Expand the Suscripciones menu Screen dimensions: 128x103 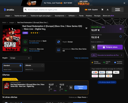(x=60, y=16)
